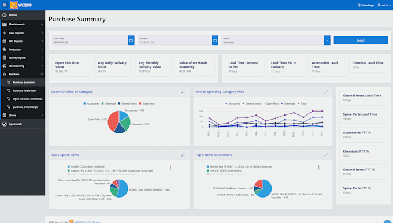Click Lead Time Demand to PO card
This screenshot has height=223, width=393.
click(244, 67)
